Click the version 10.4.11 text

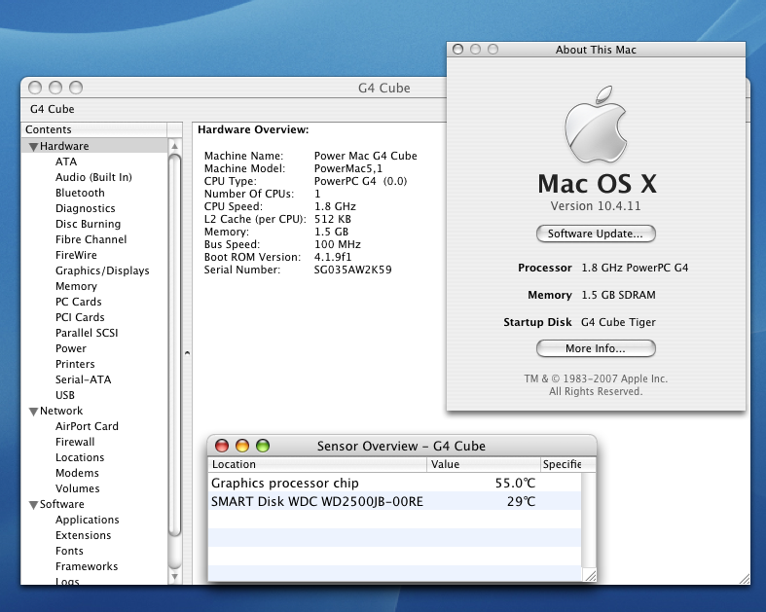click(596, 206)
